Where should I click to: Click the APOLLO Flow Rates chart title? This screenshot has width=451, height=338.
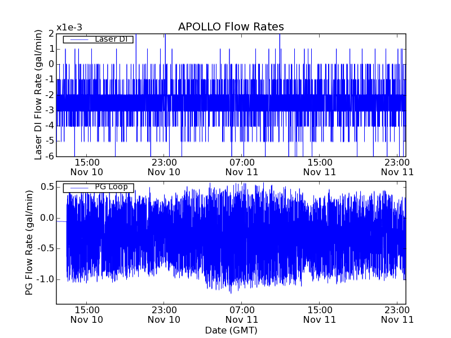coord(231,27)
